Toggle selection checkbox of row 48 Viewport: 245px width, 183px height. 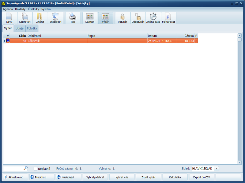[x=8, y=41]
